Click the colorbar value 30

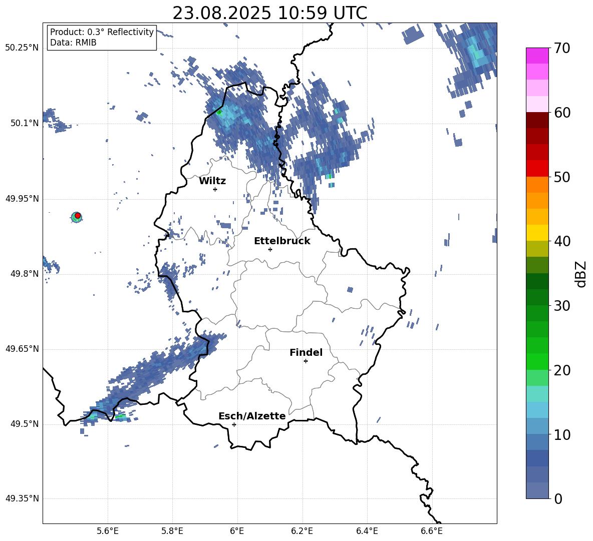point(562,306)
